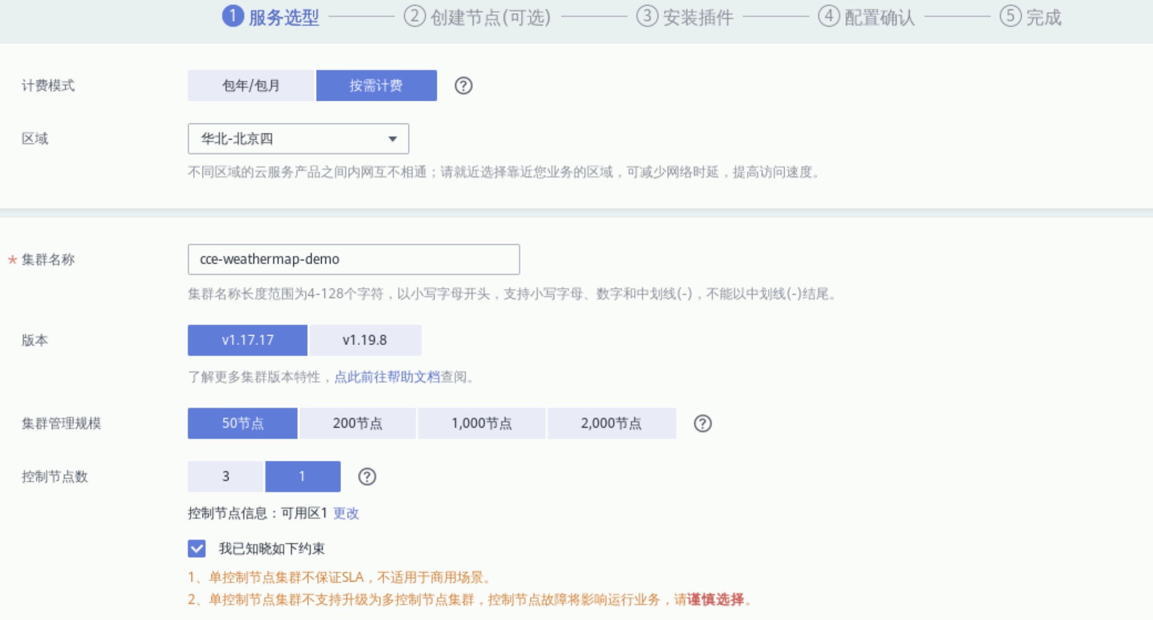Click 更改 link for control node info
Image resolution: width=1153 pixels, height=620 pixels.
346,513
